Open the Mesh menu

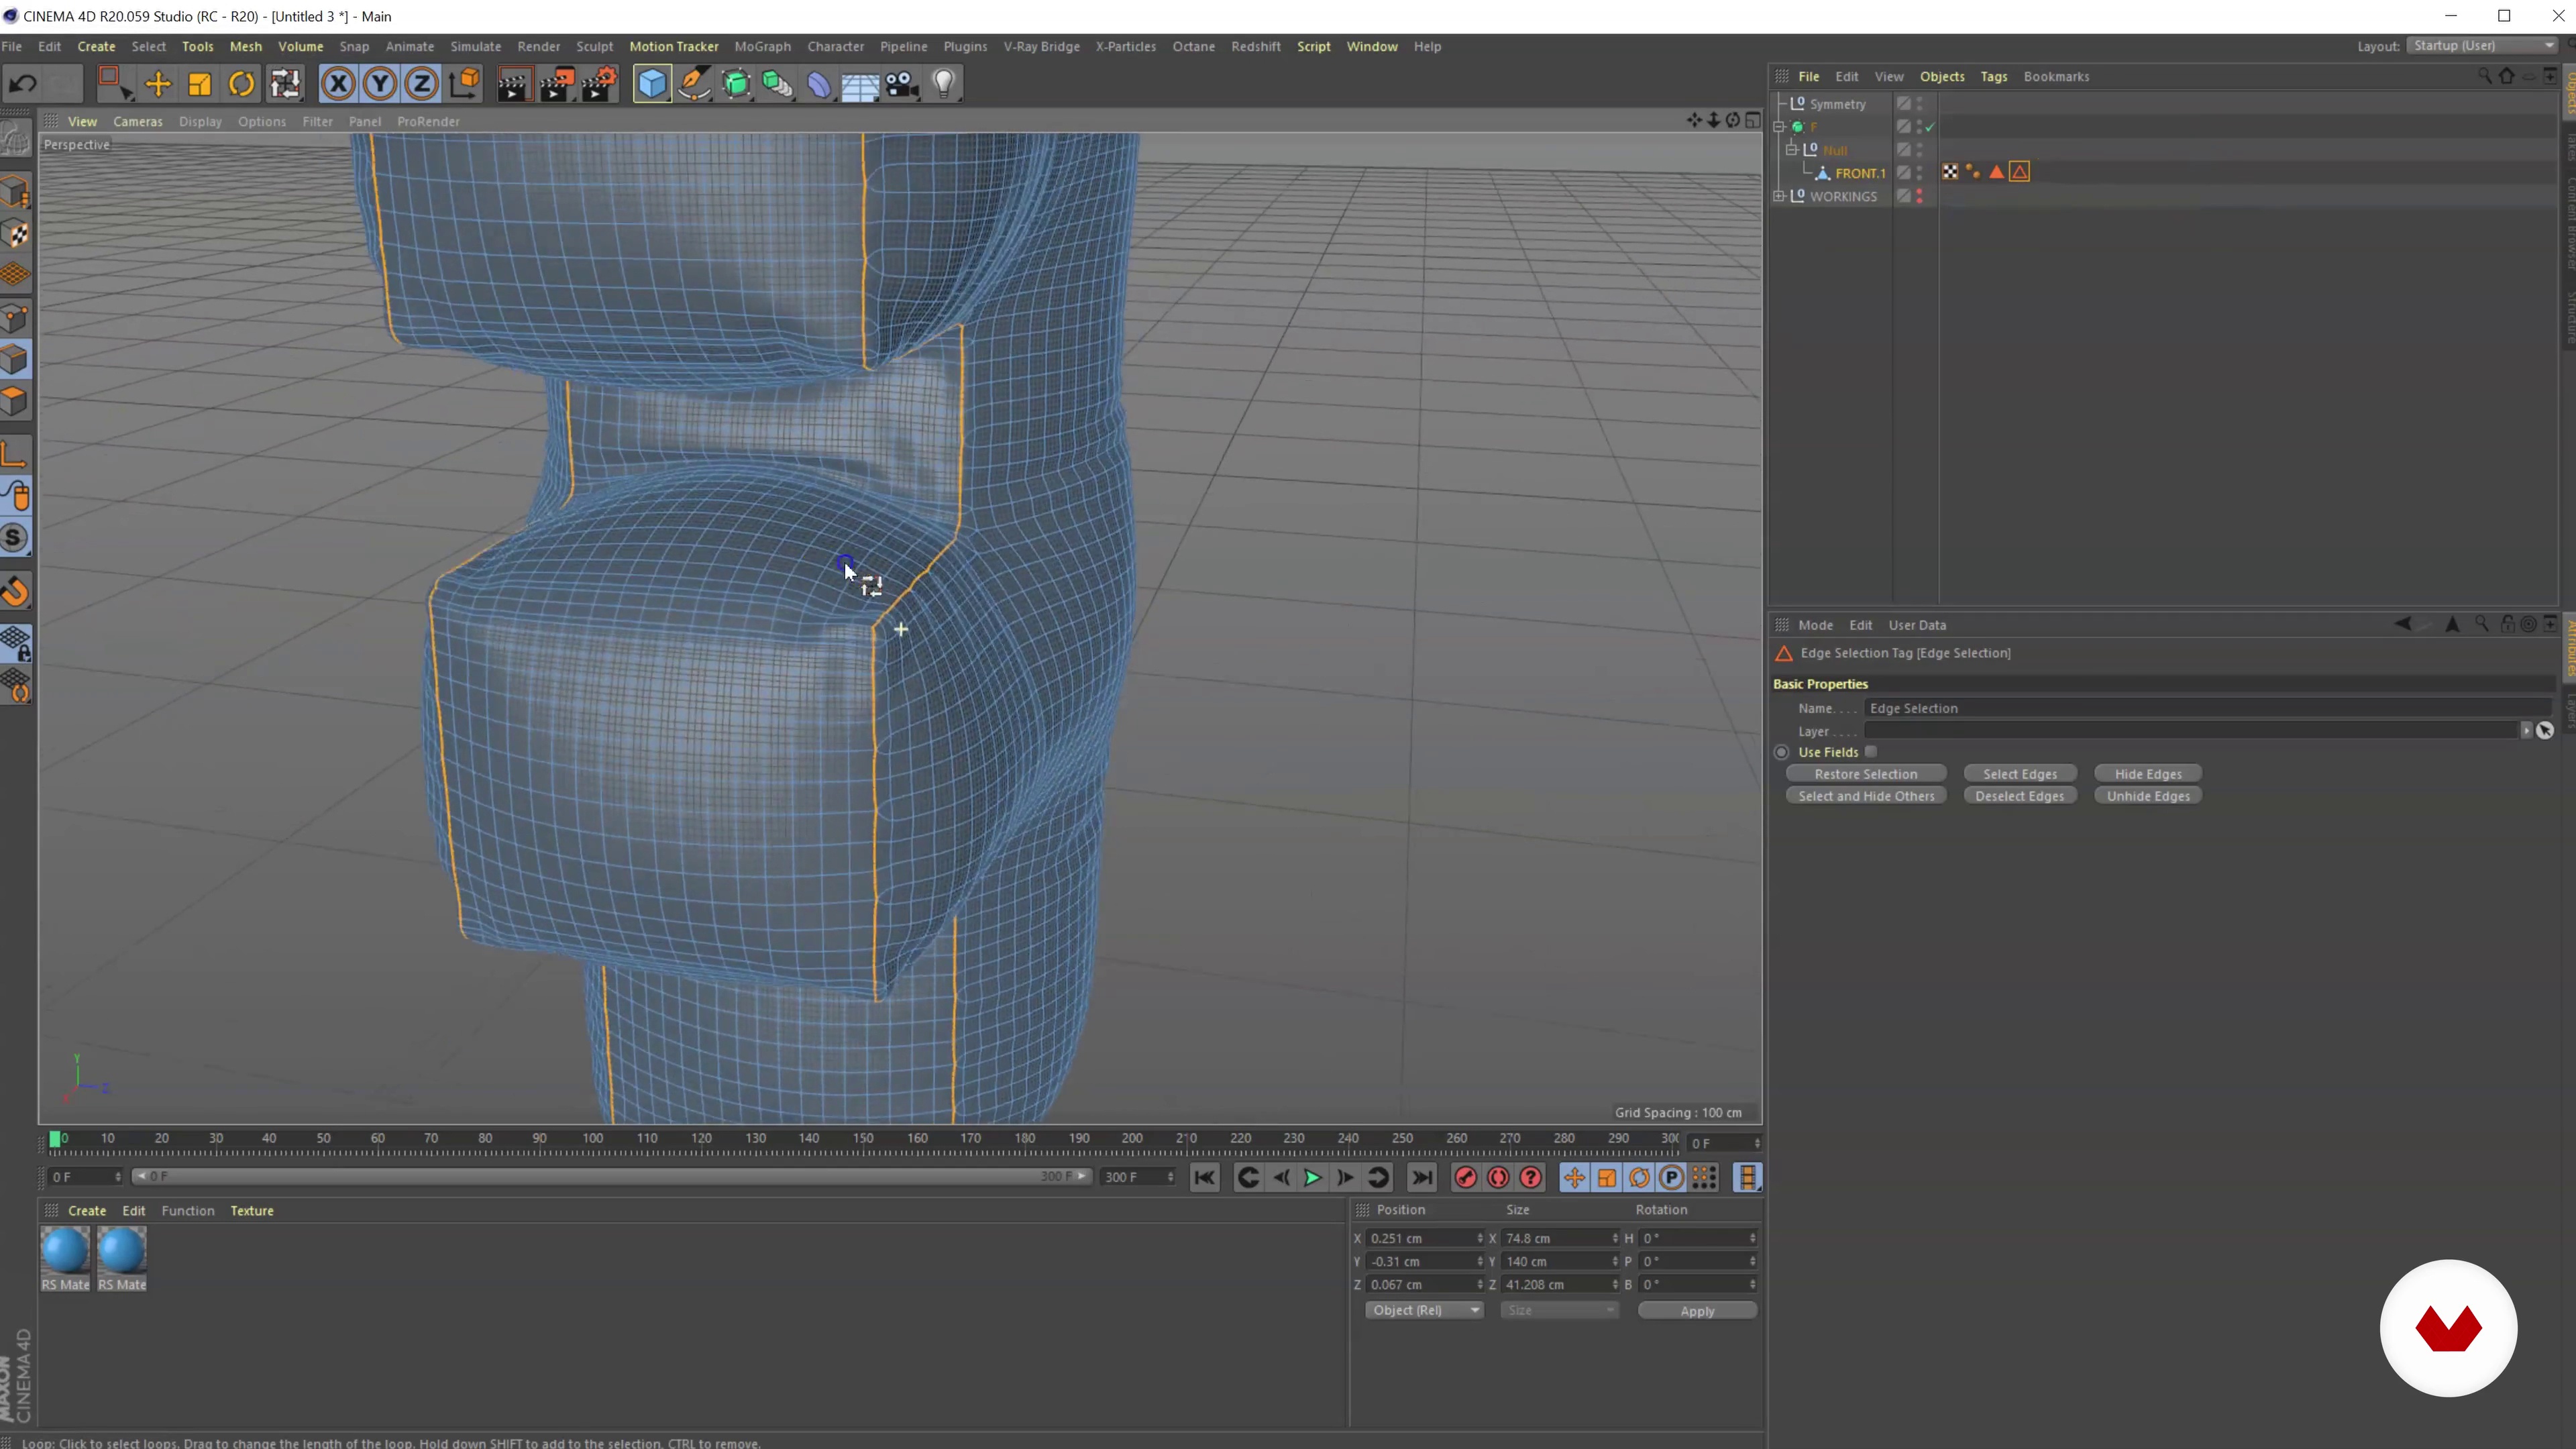(245, 46)
